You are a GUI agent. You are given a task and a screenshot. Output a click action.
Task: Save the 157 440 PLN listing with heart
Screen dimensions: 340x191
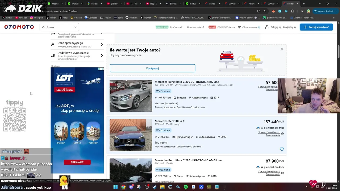282,149
